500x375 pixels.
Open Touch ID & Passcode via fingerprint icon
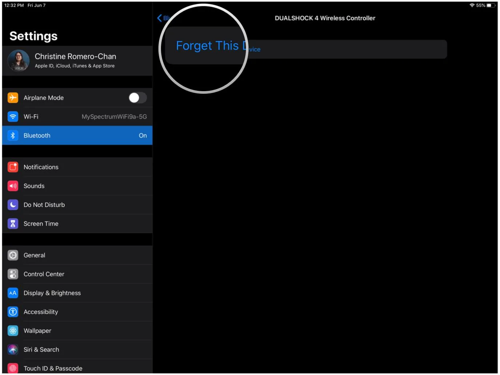click(x=13, y=368)
